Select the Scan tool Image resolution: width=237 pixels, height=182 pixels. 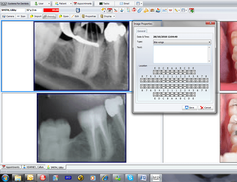coord(21,16)
